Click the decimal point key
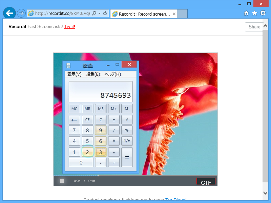The height and width of the screenshot is (203, 271). [101, 163]
